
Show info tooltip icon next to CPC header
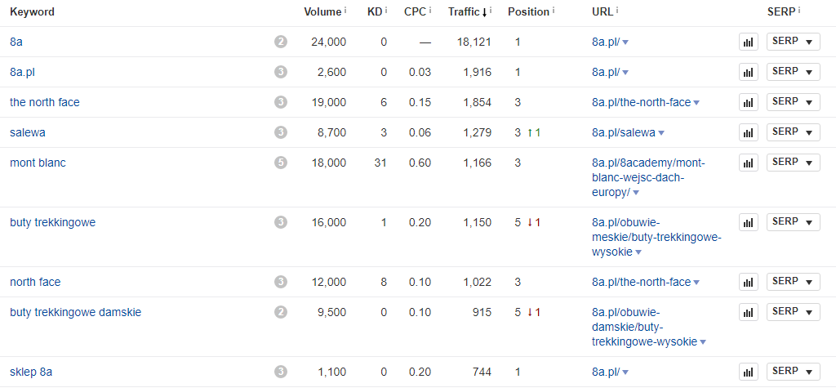tap(429, 10)
